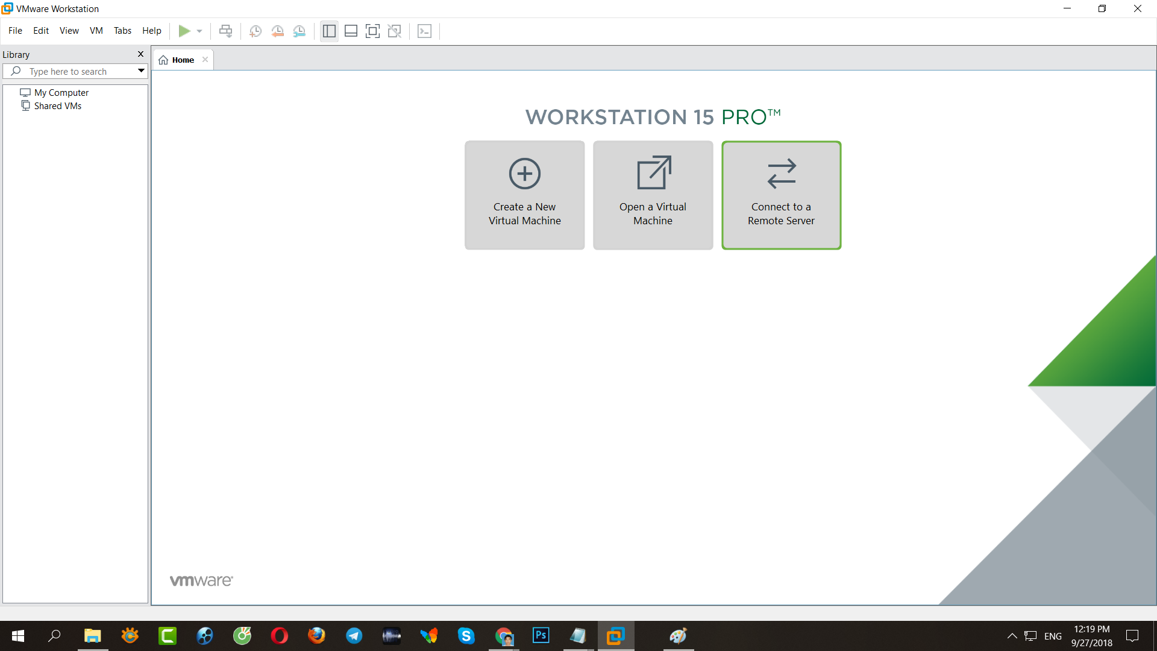The width and height of the screenshot is (1157, 651).
Task: Open the VM menu
Action: point(96,31)
